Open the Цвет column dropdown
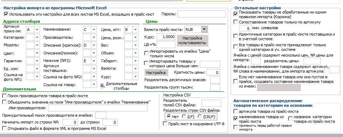This screenshot has width=343, height=137. click(x=37, y=53)
